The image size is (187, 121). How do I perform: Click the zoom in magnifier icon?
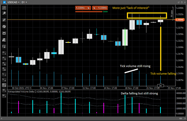4,8
